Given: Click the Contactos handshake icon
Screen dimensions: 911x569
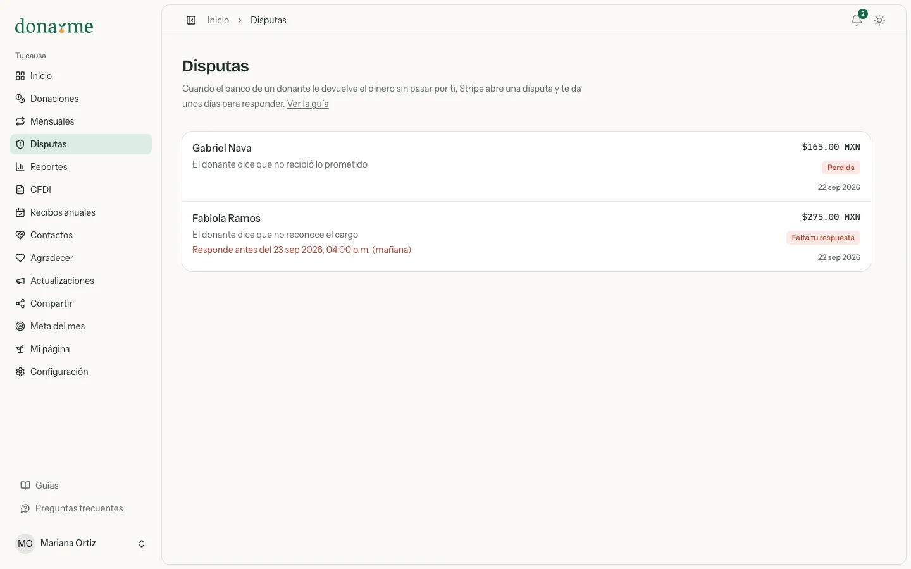Looking at the screenshot, I should click(x=20, y=235).
